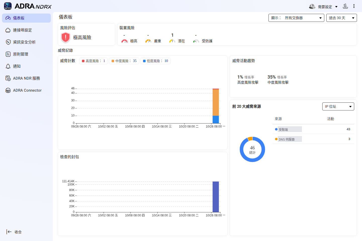Screen dimensions: 362x241
Task: Open the three-dot more options menu
Action: point(354,6)
